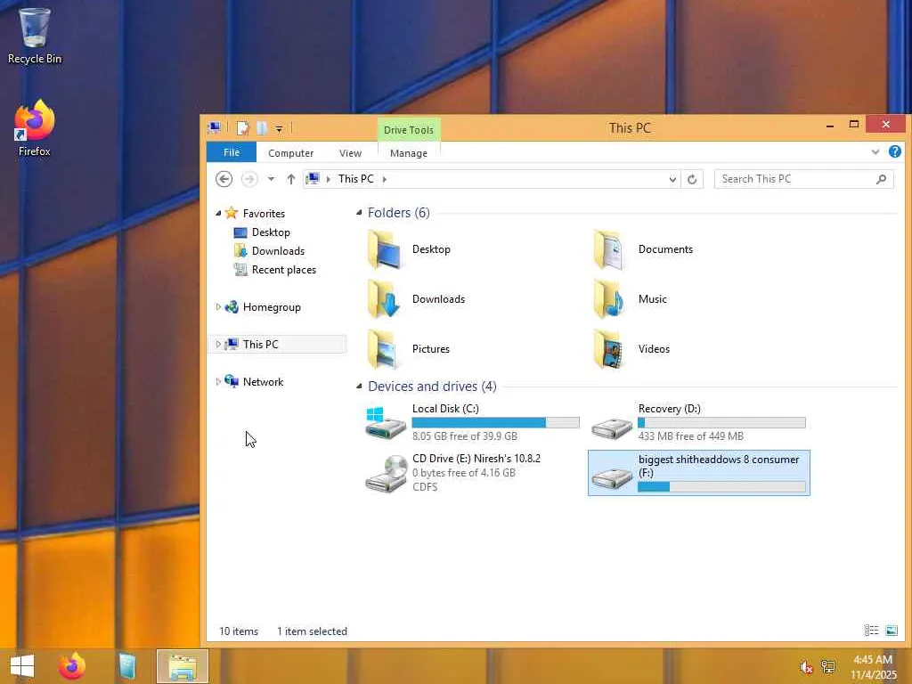Screen dimensions: 912x684
Task: Expand the ribbon with the chevron
Action: pyautogui.click(x=875, y=151)
